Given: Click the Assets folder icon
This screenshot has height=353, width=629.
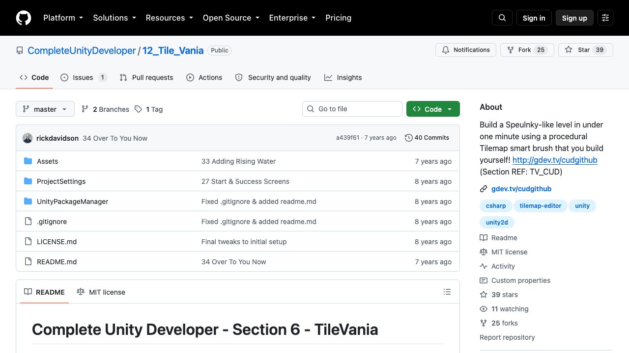Looking at the screenshot, I should point(28,161).
